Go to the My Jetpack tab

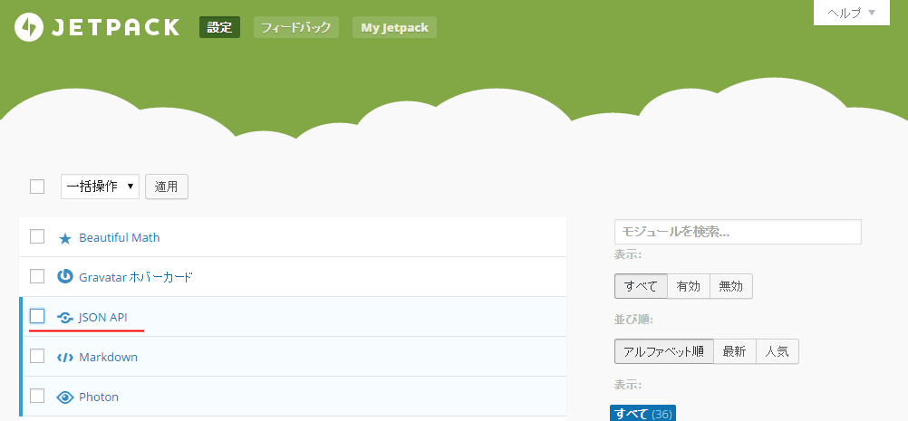pos(394,27)
